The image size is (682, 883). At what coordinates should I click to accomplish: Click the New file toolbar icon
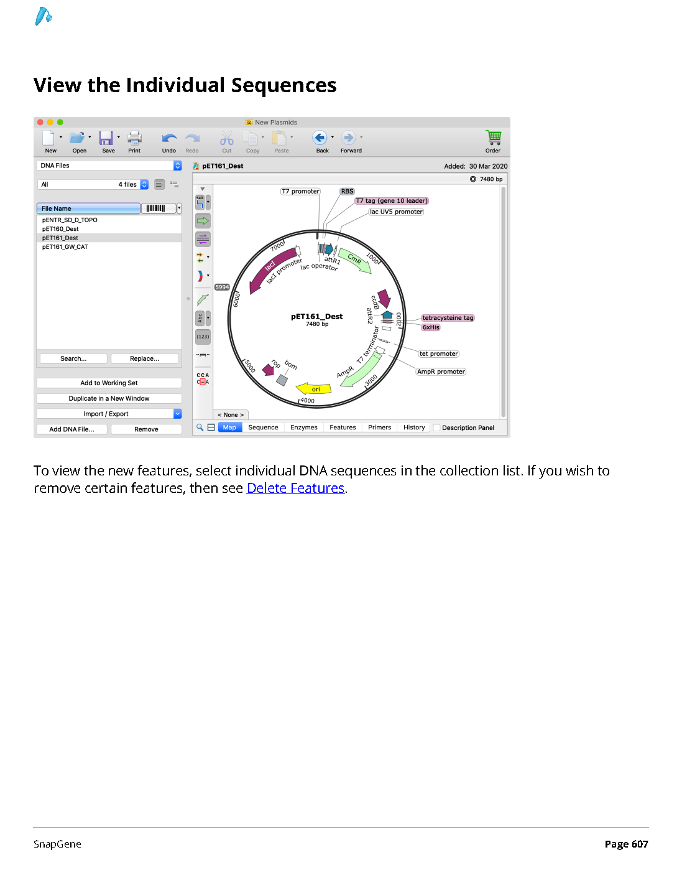pyautogui.click(x=48, y=138)
